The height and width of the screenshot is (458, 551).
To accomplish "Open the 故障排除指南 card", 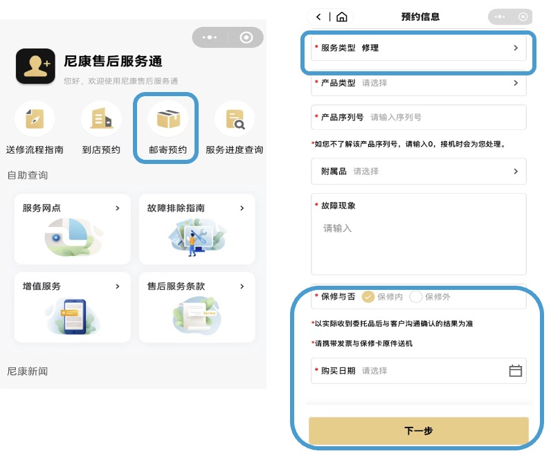I will [x=197, y=229].
